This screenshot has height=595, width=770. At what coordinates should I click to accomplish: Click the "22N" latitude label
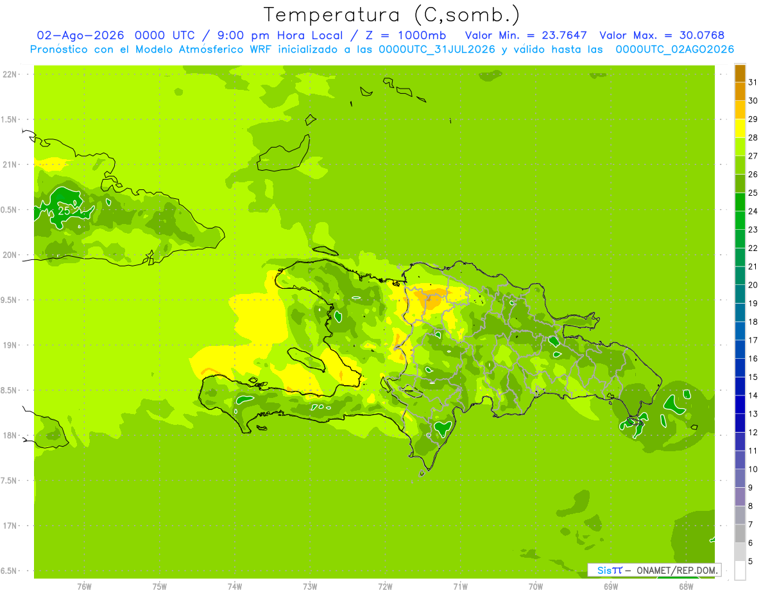[x=10, y=74]
